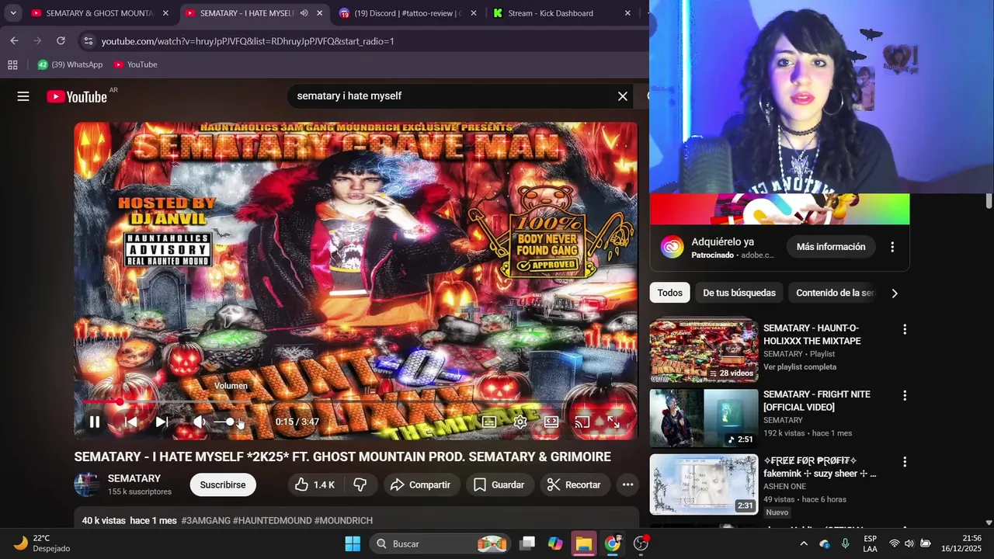Toggle subtitles in the video player
Screen dimensions: 994x559
489,422
